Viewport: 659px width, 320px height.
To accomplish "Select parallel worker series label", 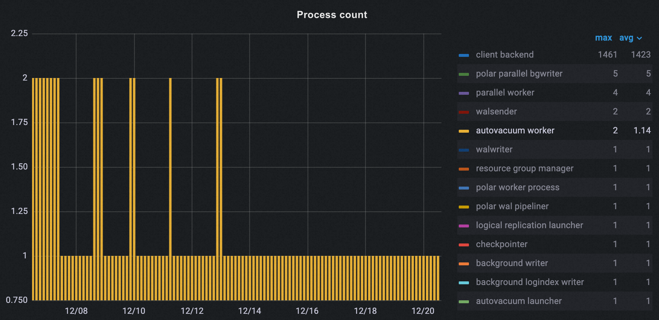I will pos(505,93).
